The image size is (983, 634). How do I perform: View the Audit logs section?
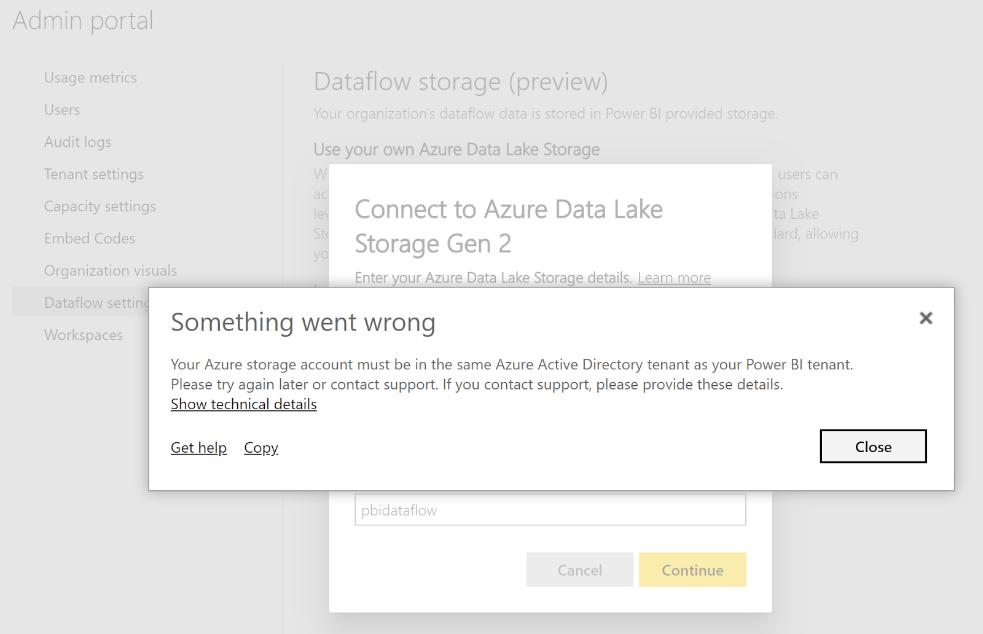pyautogui.click(x=77, y=142)
